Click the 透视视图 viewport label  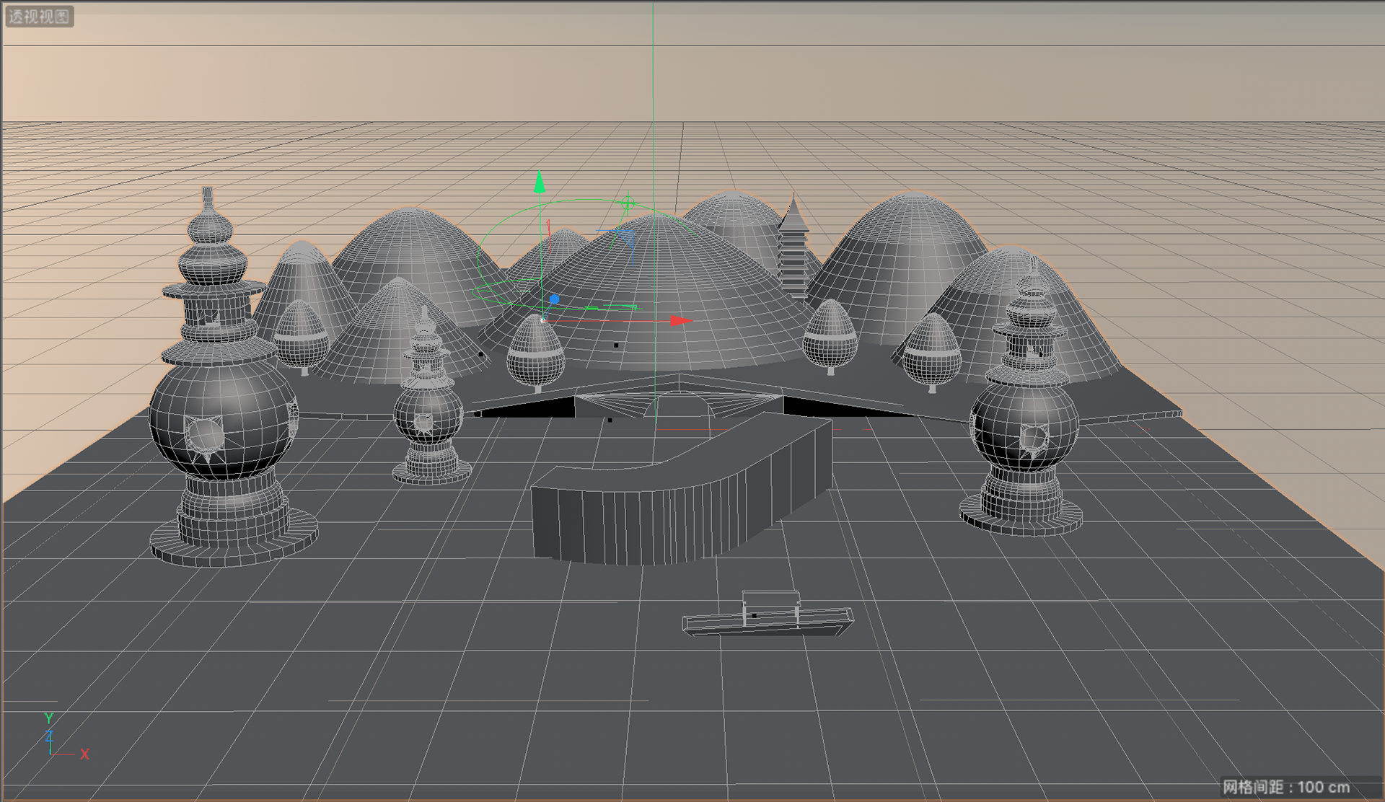[x=39, y=16]
